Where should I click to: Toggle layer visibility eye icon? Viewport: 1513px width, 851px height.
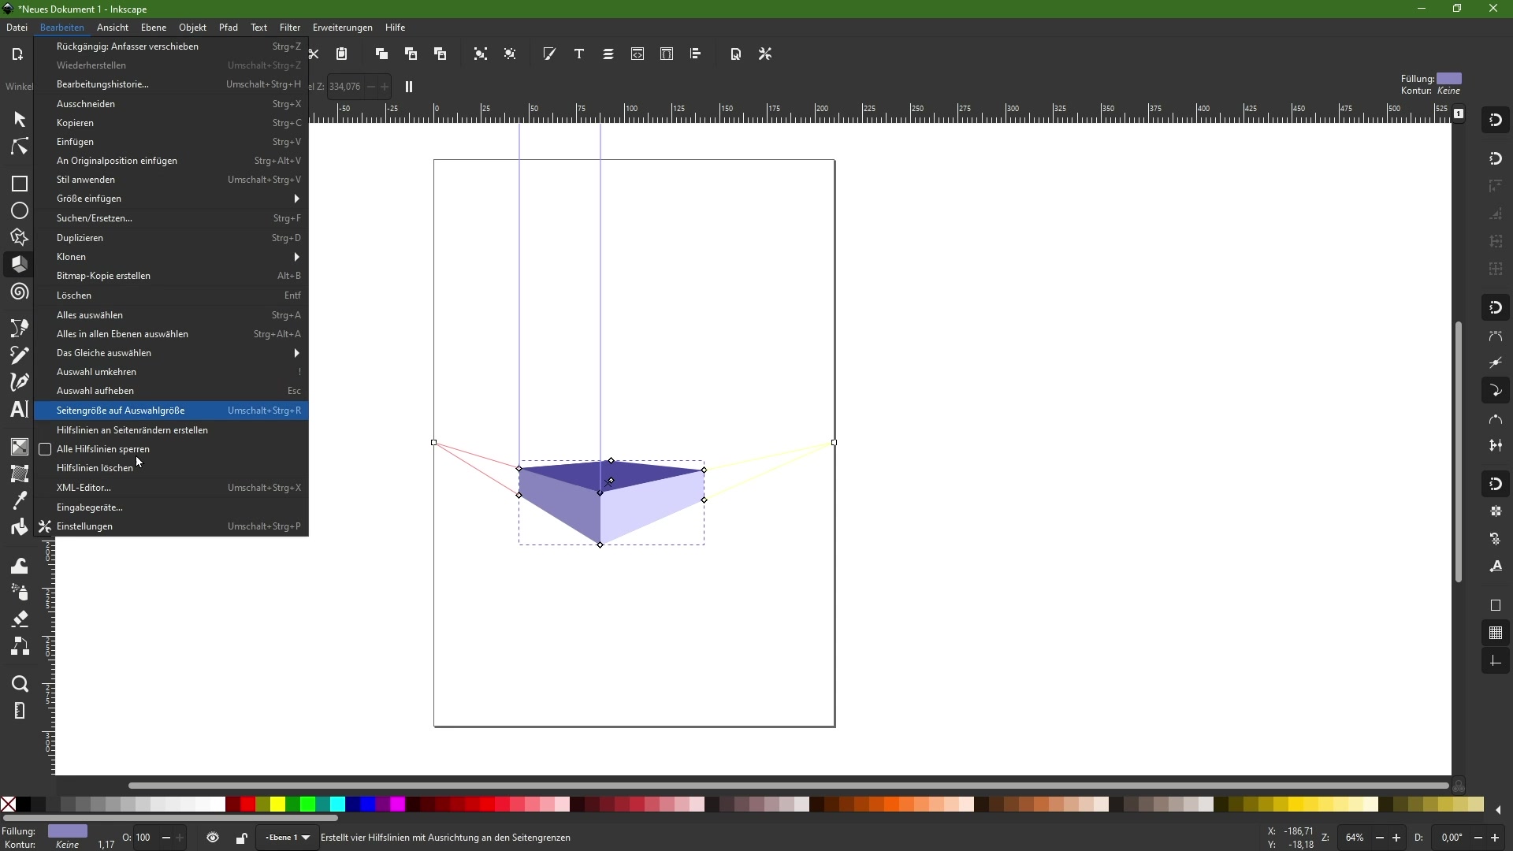click(213, 838)
